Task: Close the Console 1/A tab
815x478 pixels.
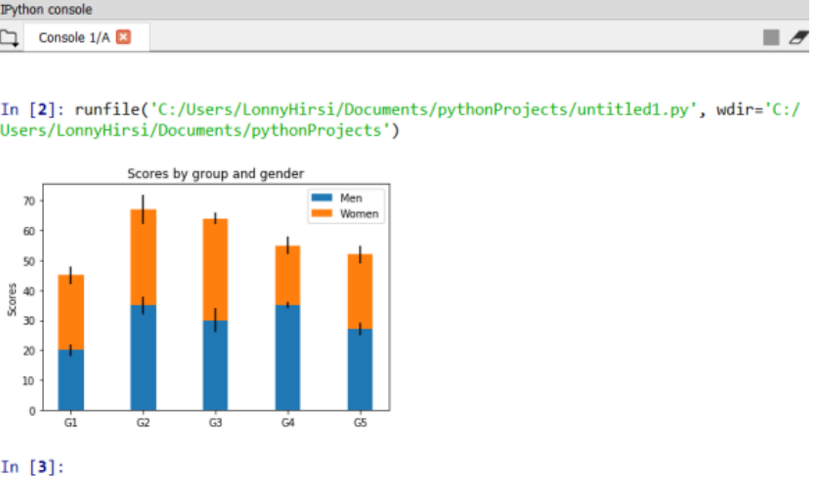Action: pyautogui.click(x=123, y=37)
